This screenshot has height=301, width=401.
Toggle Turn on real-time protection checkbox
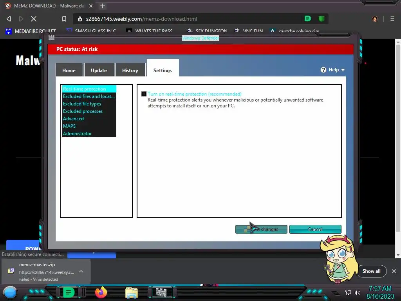pos(144,94)
